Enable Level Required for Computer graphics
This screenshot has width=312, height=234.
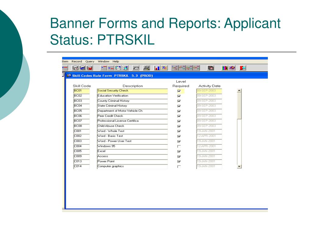pyautogui.click(x=179, y=167)
